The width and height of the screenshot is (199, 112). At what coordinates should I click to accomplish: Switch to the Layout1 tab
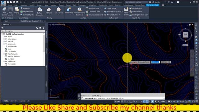pyautogui.click(x=14, y=101)
